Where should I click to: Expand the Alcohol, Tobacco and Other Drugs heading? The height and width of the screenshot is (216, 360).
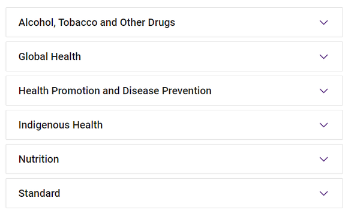coord(97,22)
